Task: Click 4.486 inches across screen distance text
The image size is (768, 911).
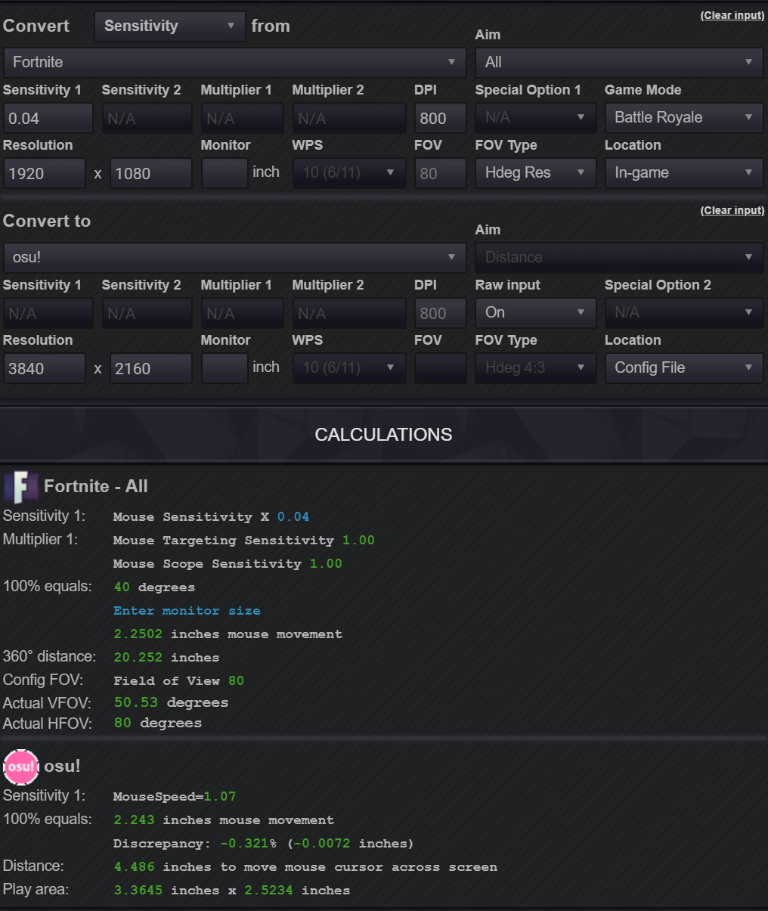Action: pyautogui.click(x=305, y=867)
